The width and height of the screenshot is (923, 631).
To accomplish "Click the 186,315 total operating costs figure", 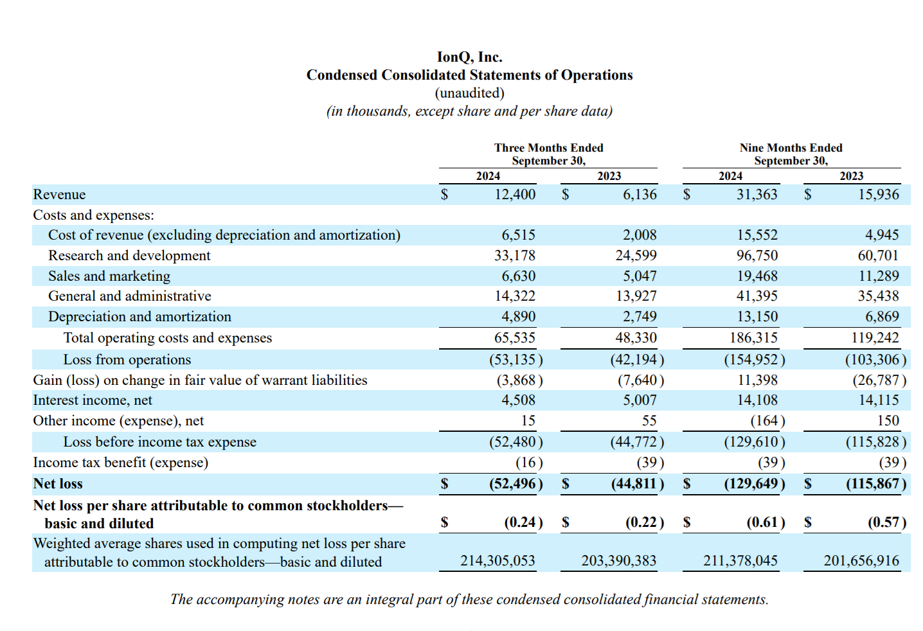I will point(753,338).
